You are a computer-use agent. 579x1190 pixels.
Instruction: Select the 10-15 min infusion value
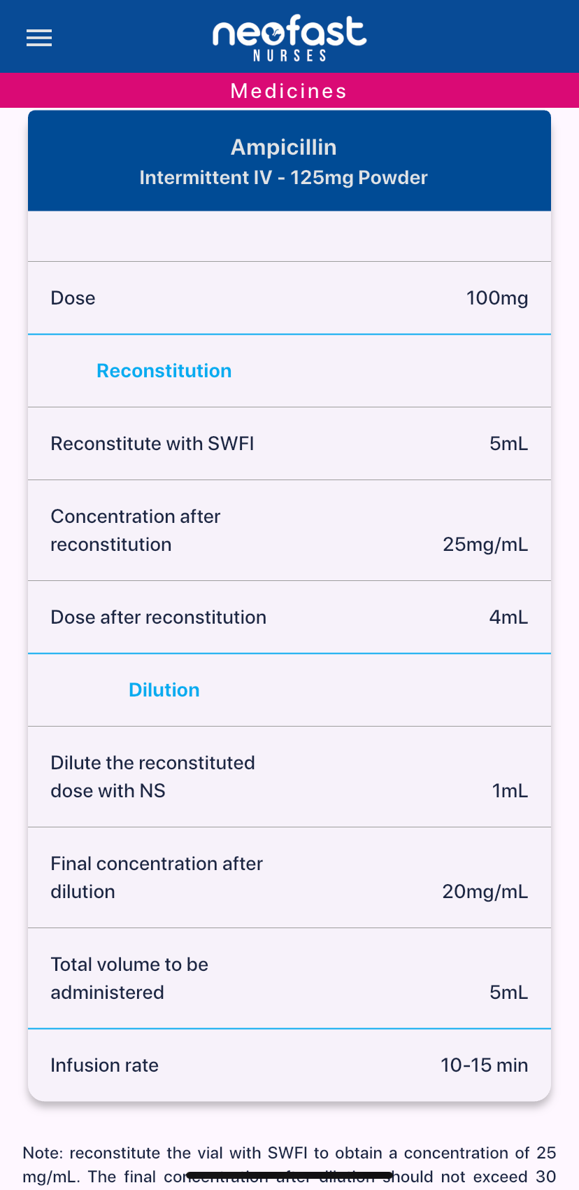click(484, 1065)
